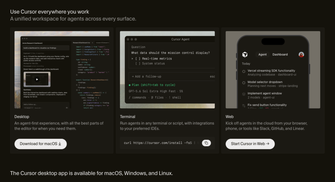Click Plan (shift+tab to cycle) status line
This screenshot has height=182, width=335.
tap(152, 85)
